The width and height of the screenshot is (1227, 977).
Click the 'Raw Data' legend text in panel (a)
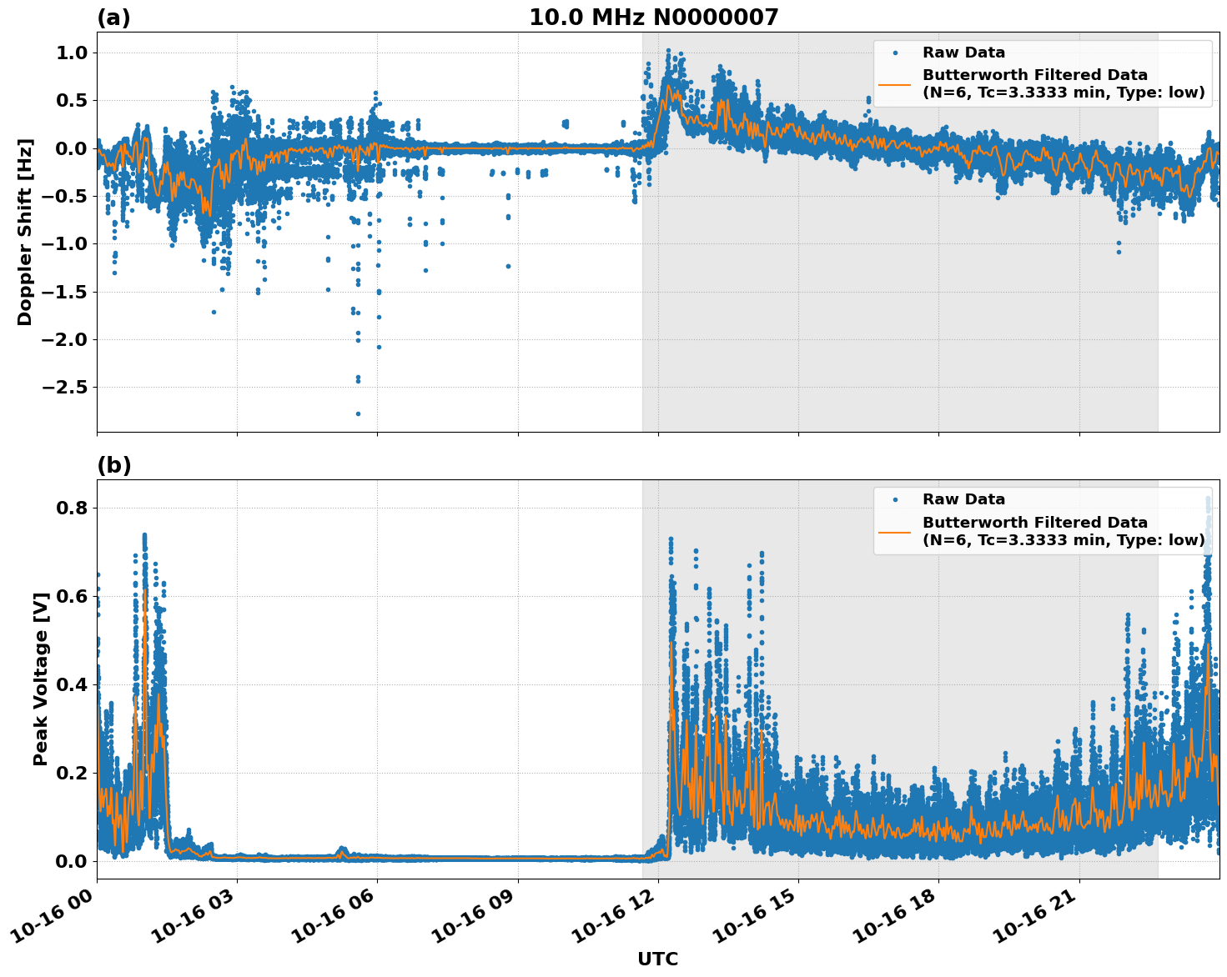click(963, 53)
